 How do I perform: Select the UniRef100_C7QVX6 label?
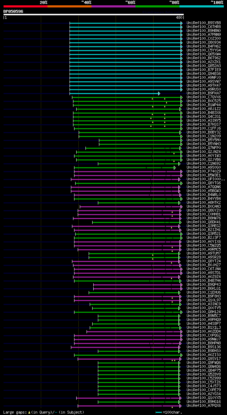pyautogui.click(x=204, y=97)
